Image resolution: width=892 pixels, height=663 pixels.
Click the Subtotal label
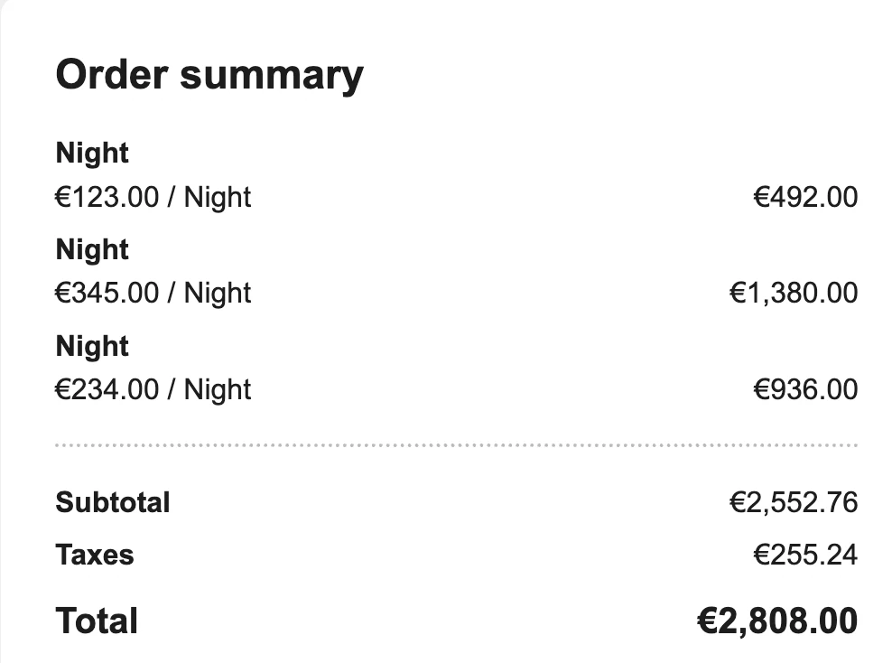[113, 502]
